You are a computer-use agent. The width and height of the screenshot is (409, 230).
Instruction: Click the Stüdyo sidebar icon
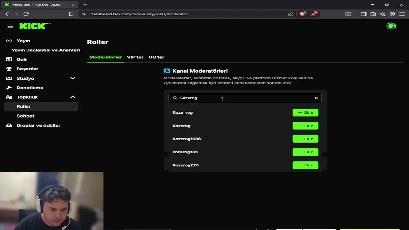(9, 78)
